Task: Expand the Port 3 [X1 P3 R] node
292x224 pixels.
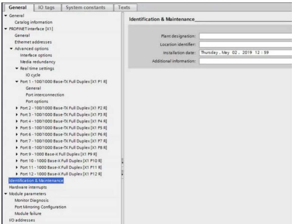Action: (17, 115)
